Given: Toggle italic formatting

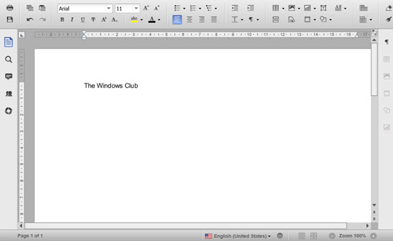Looking at the screenshot, I should pos(72,20).
